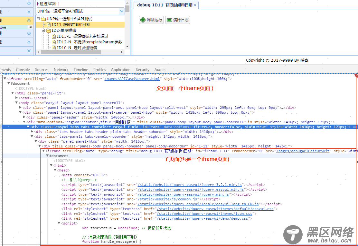
Task: Collapse the html class="panel-fit" DOM node
Action: tap(13, 93)
